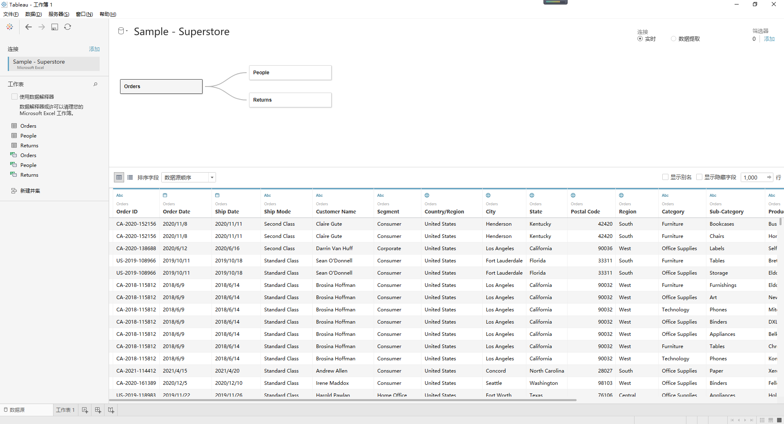This screenshot has height=424, width=784.
Task: Select the Returns table box on canvas
Action: pos(290,100)
